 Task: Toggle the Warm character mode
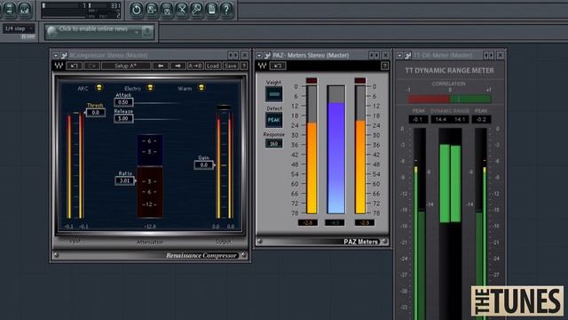coord(201,87)
